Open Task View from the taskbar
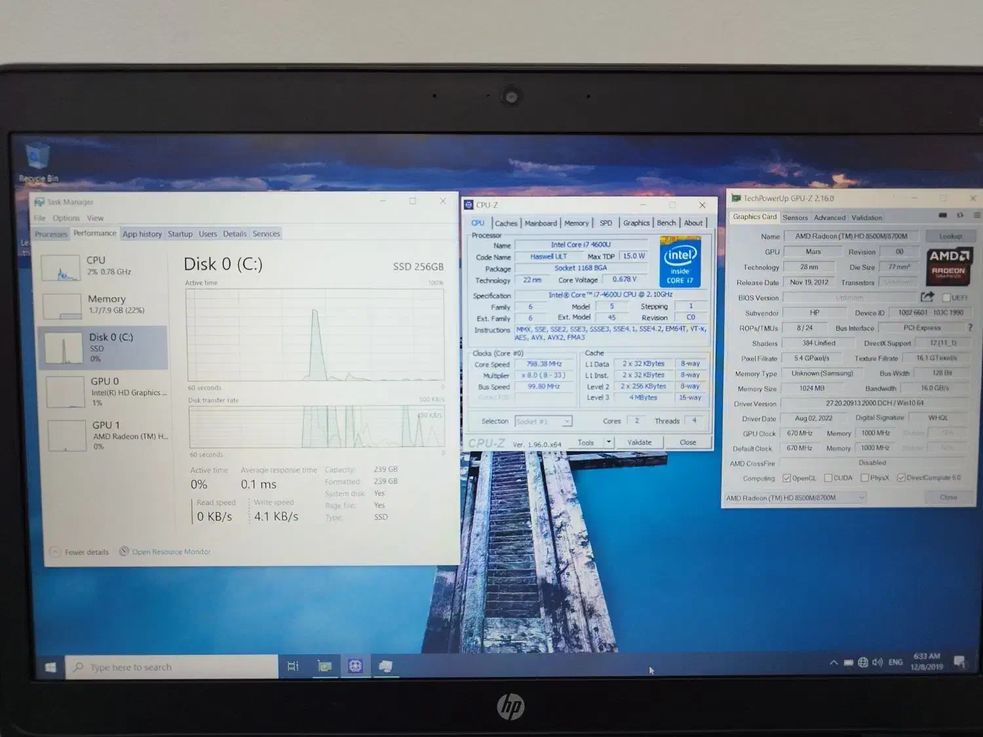The width and height of the screenshot is (983, 737). pos(293,666)
